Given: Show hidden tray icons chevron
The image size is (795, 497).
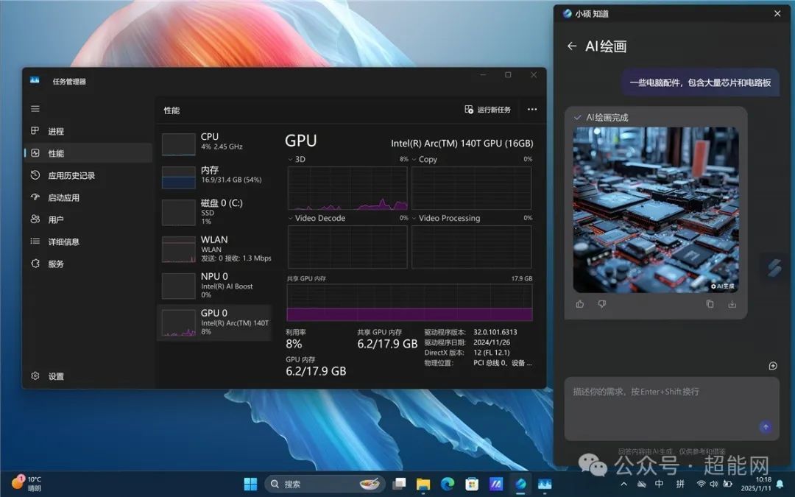Looking at the screenshot, I should pyautogui.click(x=623, y=484).
